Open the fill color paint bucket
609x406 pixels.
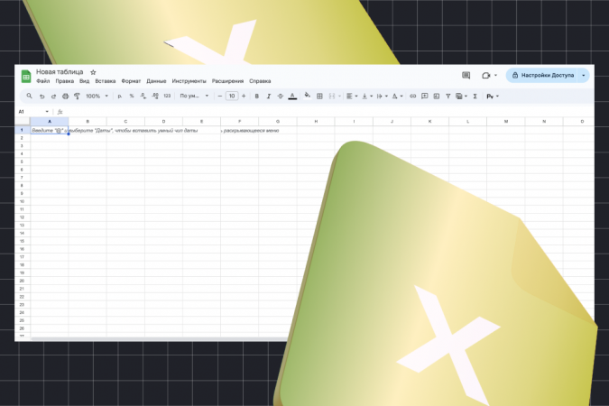[x=307, y=96]
